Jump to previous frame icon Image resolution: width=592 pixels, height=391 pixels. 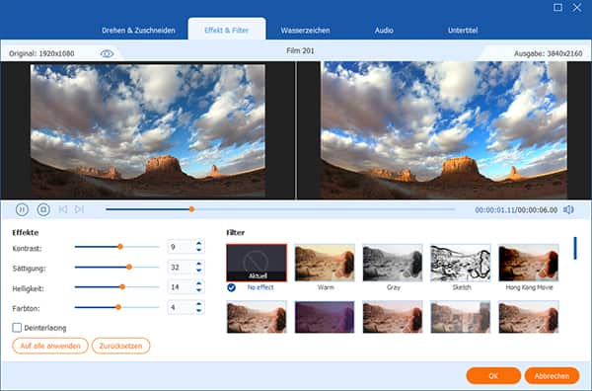click(63, 209)
